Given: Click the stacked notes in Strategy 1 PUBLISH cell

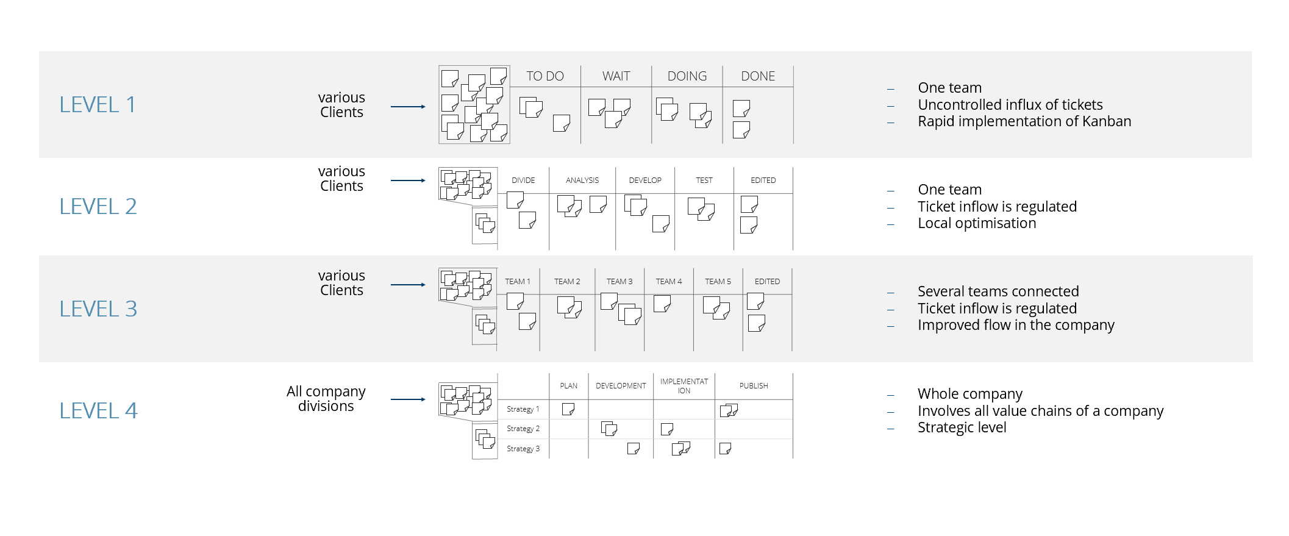Looking at the screenshot, I should (729, 410).
